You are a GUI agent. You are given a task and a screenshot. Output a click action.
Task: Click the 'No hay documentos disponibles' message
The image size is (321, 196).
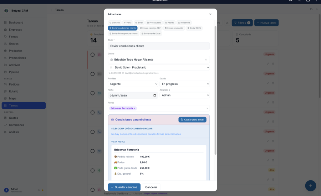(146, 134)
